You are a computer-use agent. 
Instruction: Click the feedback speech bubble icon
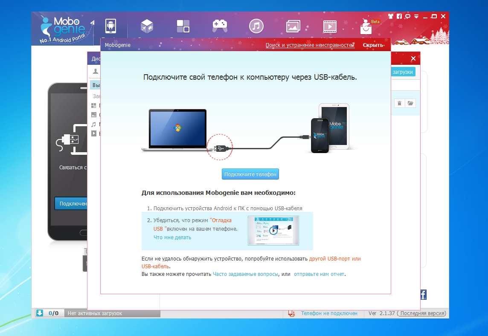coord(408,16)
